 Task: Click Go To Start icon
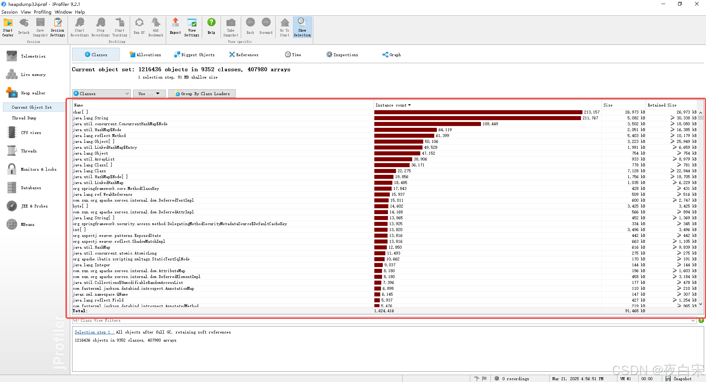coord(285,27)
